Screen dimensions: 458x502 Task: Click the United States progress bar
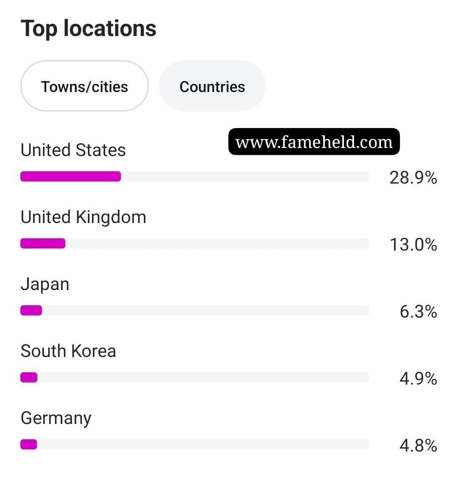(x=194, y=176)
